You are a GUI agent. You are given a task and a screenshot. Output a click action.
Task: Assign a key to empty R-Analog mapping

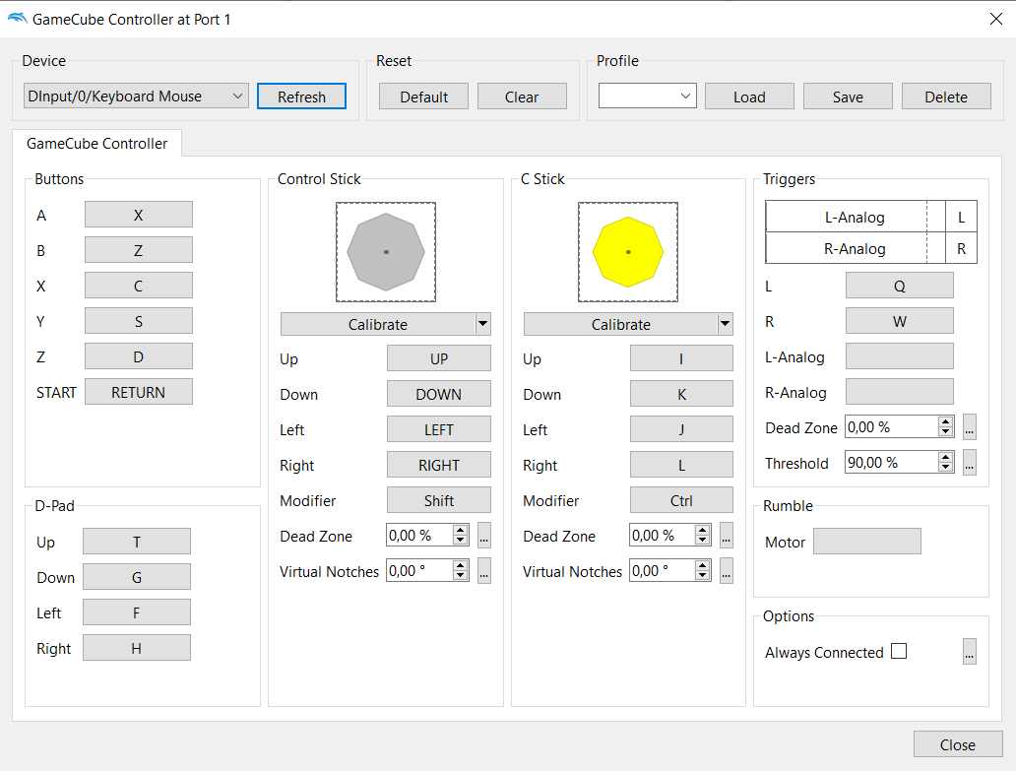point(900,392)
